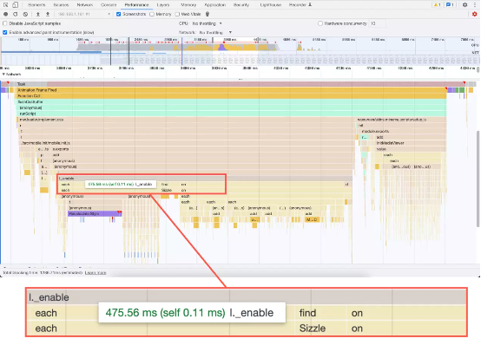The width and height of the screenshot is (481, 345).
Task: Open the Memory tab
Action: [x=188, y=4]
